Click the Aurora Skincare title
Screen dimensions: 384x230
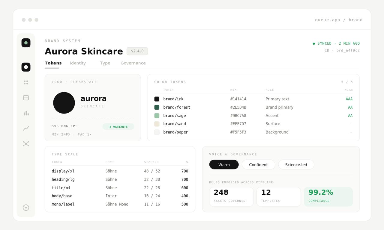(84, 51)
